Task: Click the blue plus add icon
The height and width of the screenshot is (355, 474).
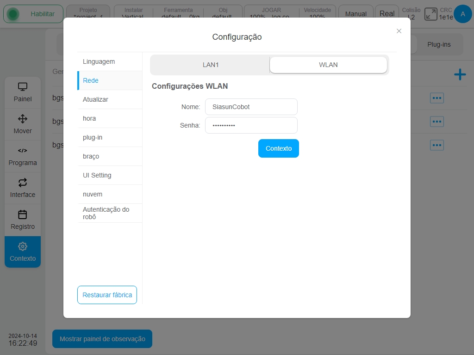Action: pyautogui.click(x=460, y=74)
